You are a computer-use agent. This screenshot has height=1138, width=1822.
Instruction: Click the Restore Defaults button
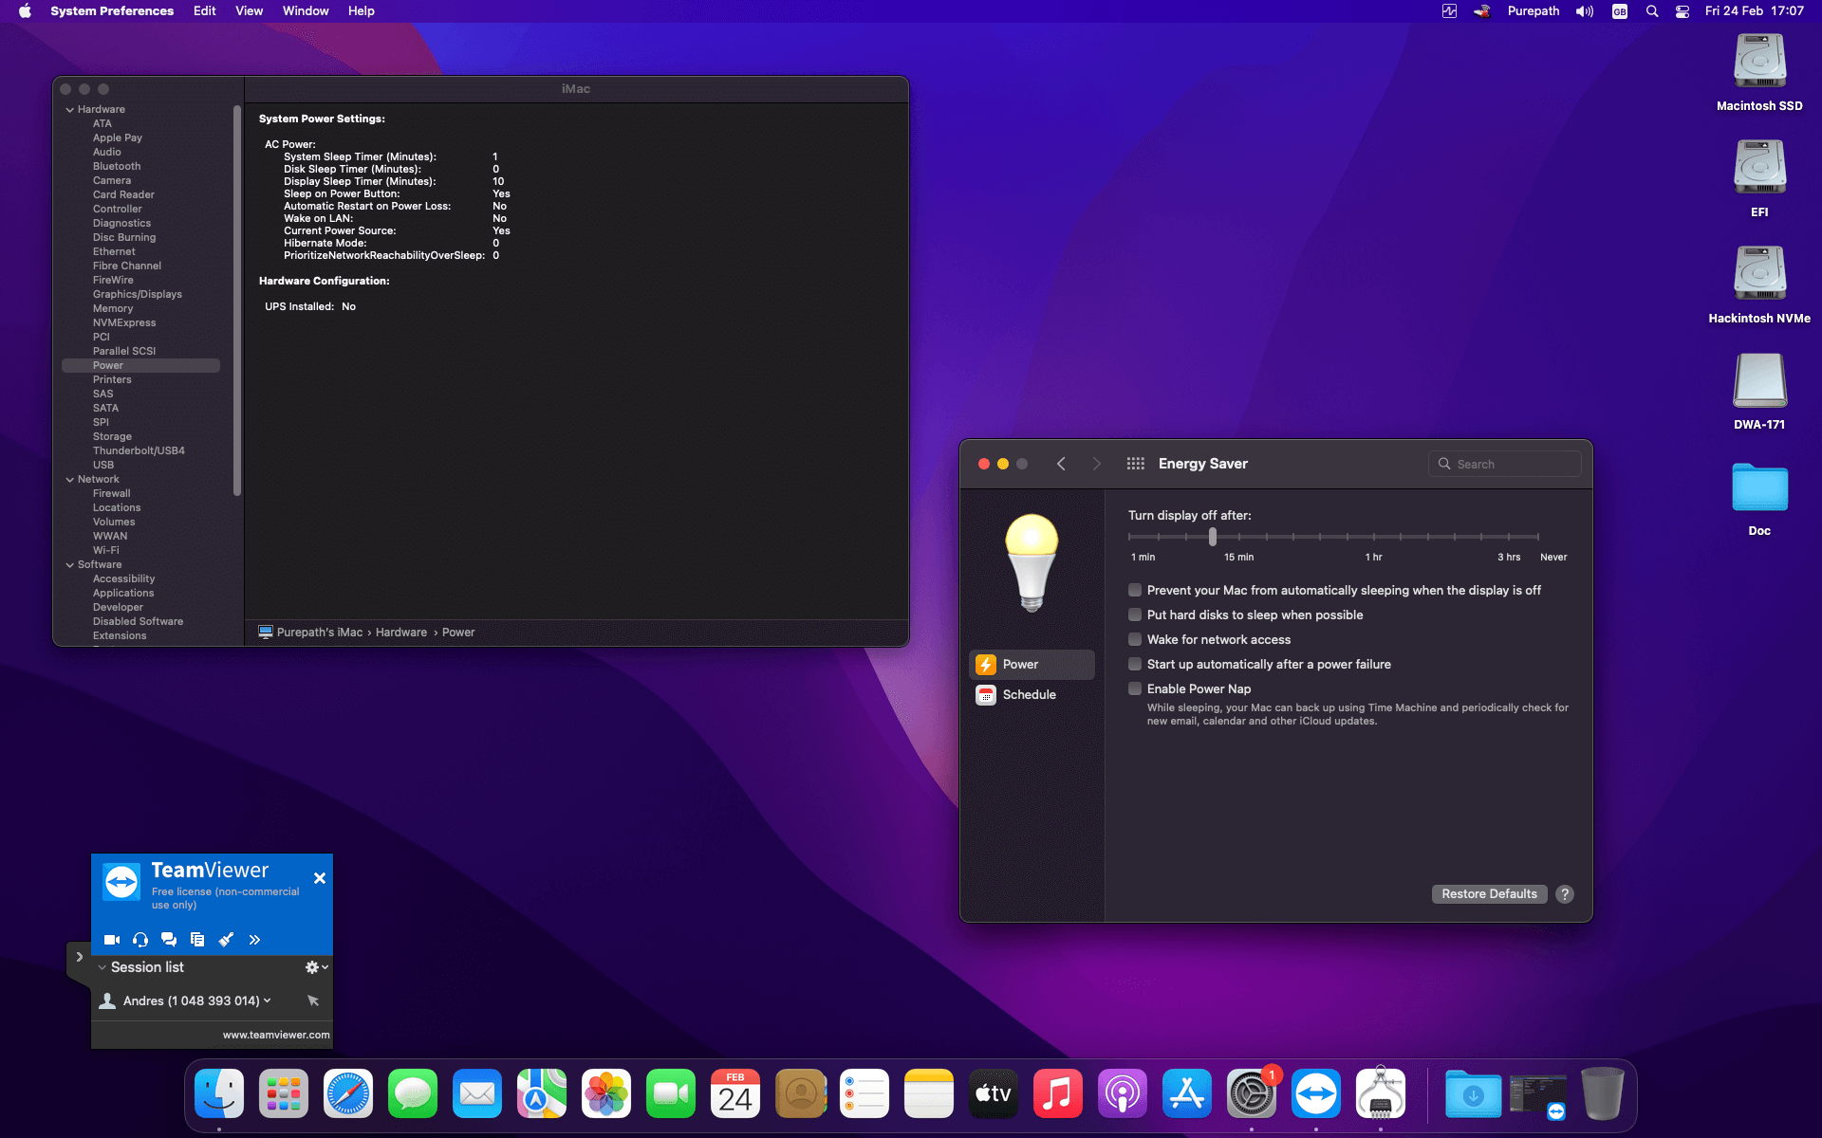click(1488, 894)
